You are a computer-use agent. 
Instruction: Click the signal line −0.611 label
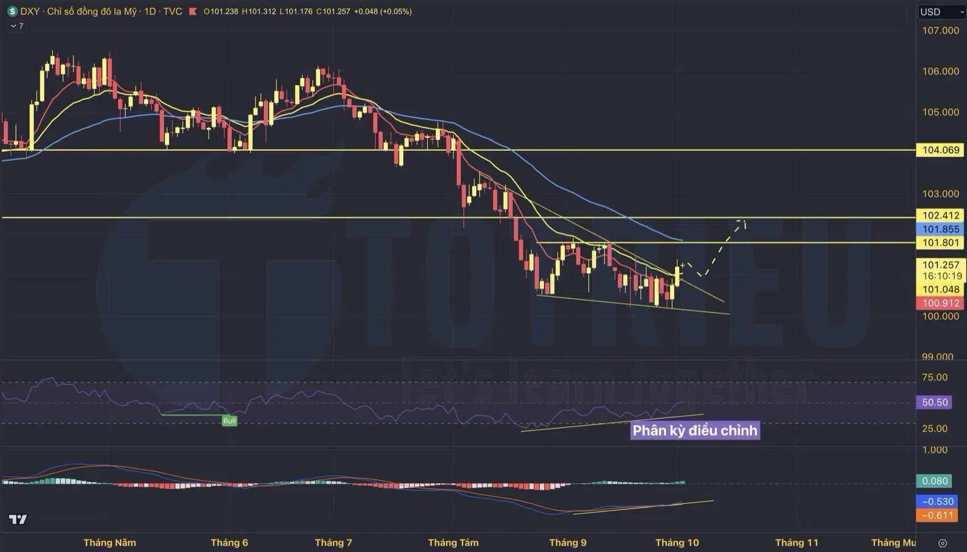(937, 515)
